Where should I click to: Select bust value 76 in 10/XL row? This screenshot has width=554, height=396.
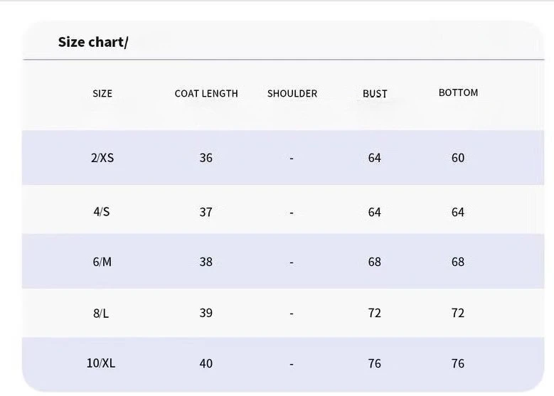point(375,363)
